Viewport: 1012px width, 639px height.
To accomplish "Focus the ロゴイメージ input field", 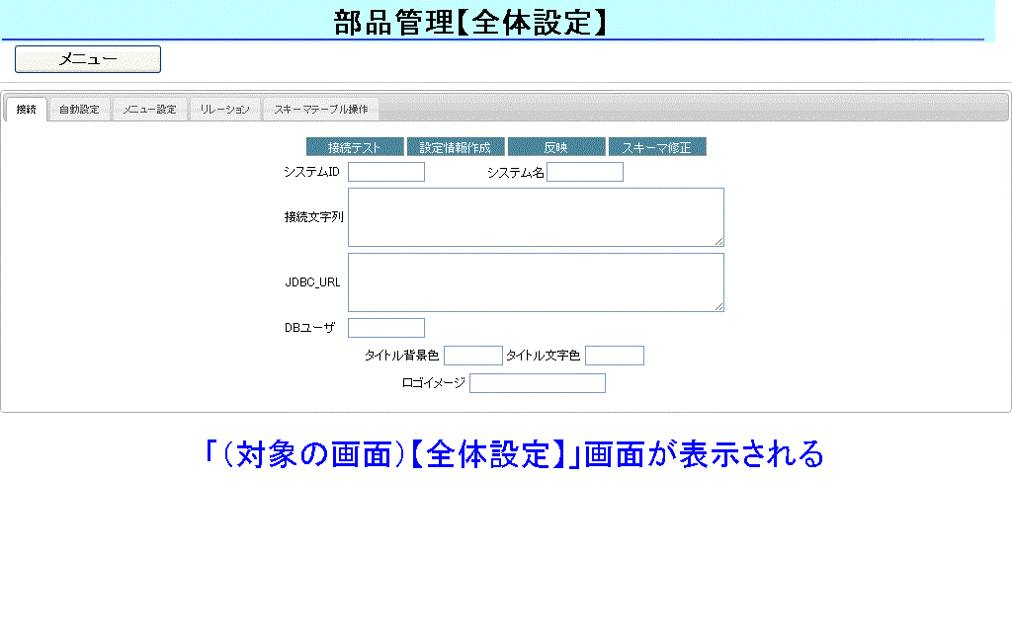I will coord(537,383).
